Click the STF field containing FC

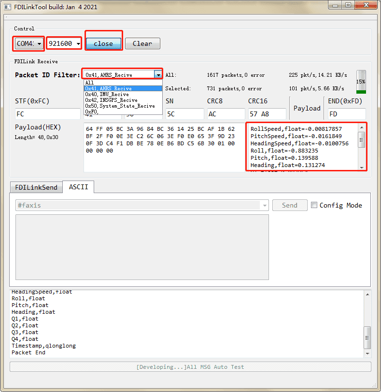47,114
